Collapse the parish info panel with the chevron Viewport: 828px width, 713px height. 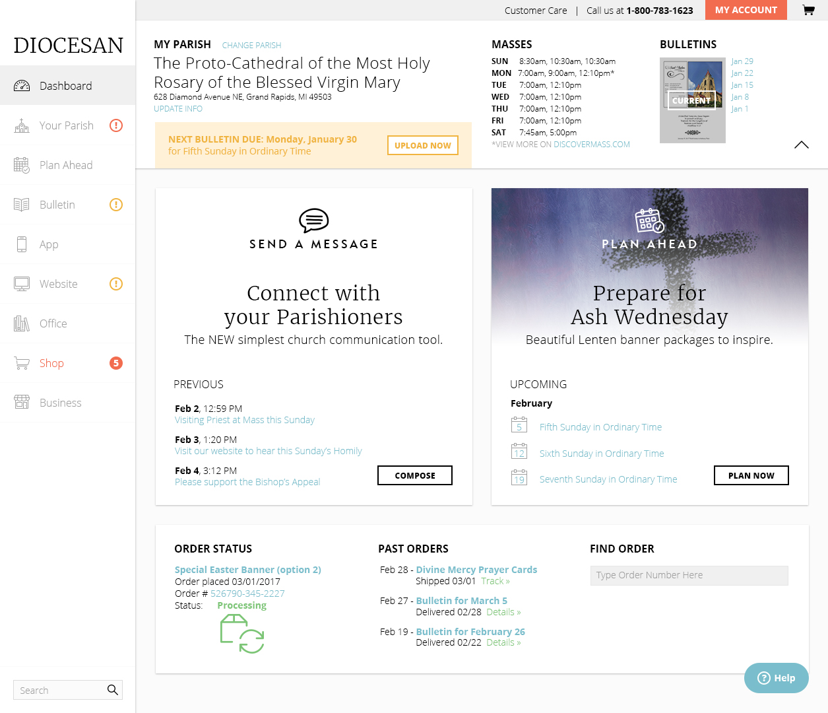801,145
